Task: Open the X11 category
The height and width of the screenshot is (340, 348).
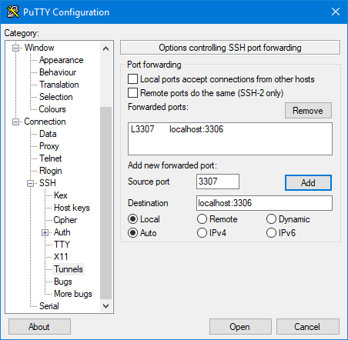Action: tap(61, 257)
